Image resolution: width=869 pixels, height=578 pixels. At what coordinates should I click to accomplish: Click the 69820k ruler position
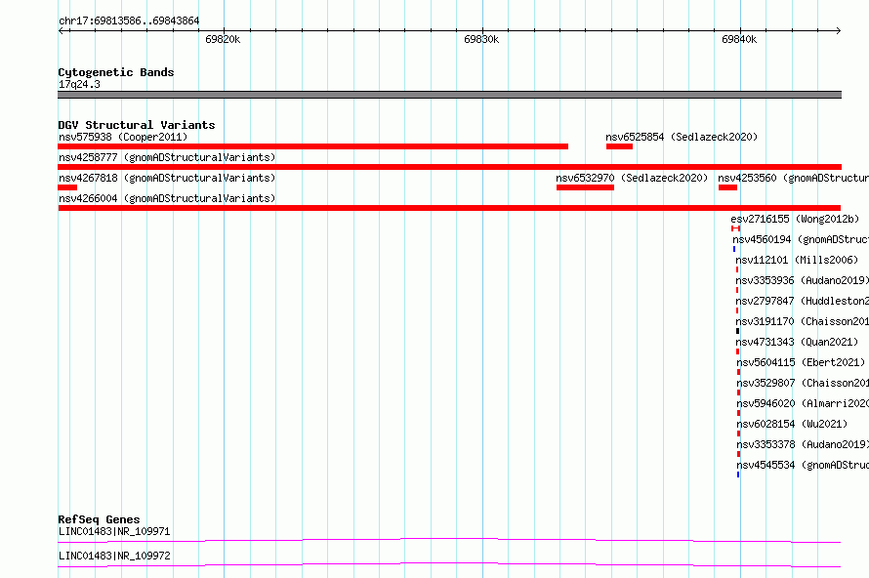pyautogui.click(x=223, y=39)
